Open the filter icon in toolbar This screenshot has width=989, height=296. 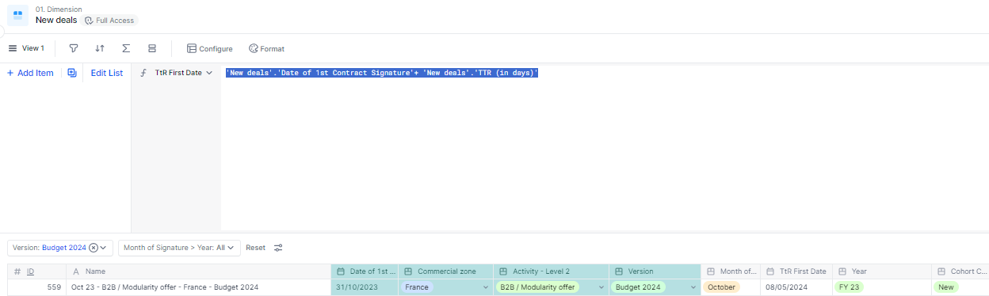point(74,48)
